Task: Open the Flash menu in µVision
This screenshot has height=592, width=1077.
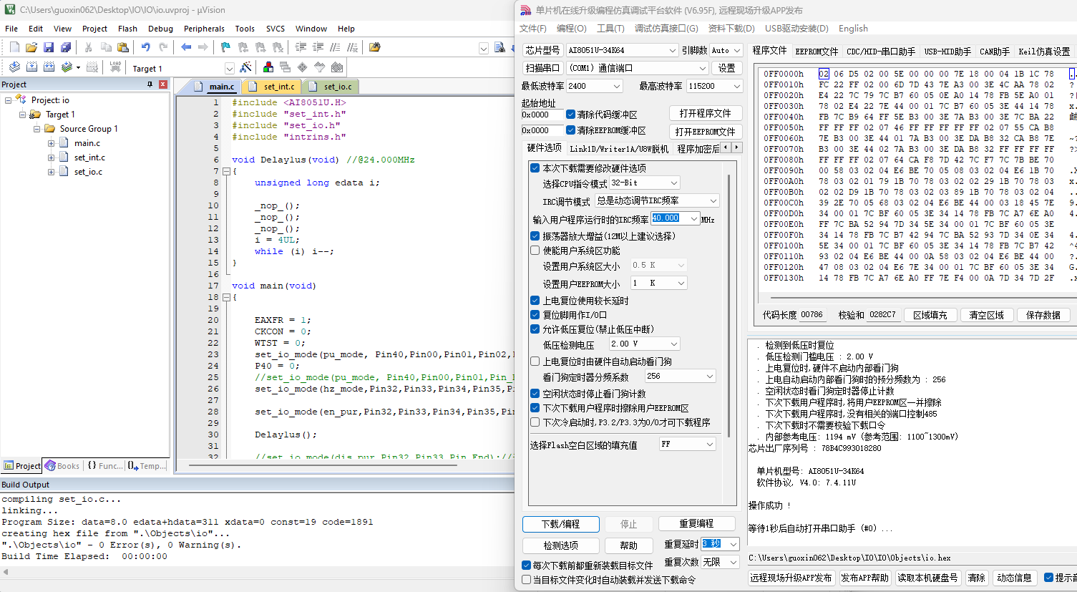Action: point(127,29)
